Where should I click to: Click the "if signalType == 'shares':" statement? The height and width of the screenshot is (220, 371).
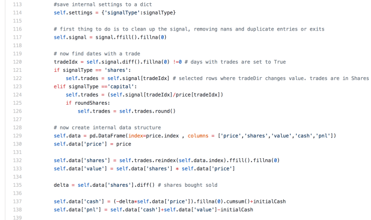[92, 70]
